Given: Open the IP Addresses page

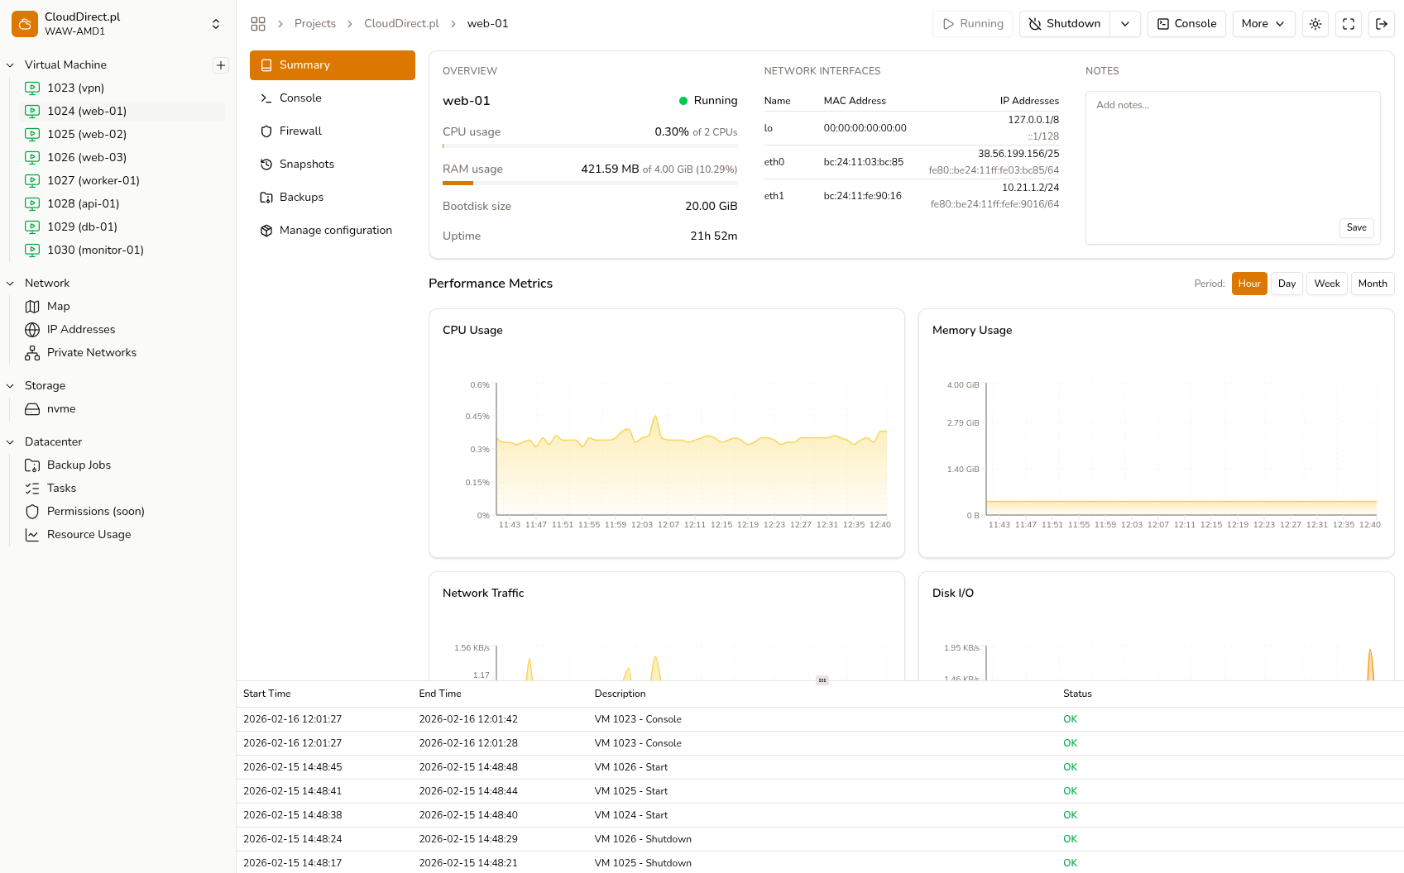Looking at the screenshot, I should (x=80, y=329).
